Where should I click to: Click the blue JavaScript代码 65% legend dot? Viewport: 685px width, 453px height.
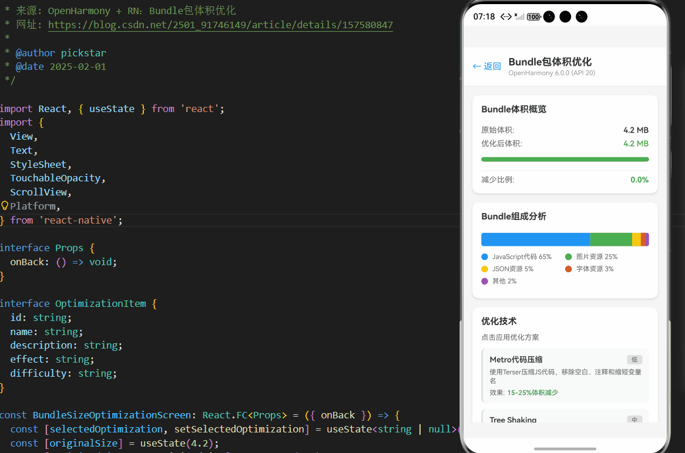[485, 256]
